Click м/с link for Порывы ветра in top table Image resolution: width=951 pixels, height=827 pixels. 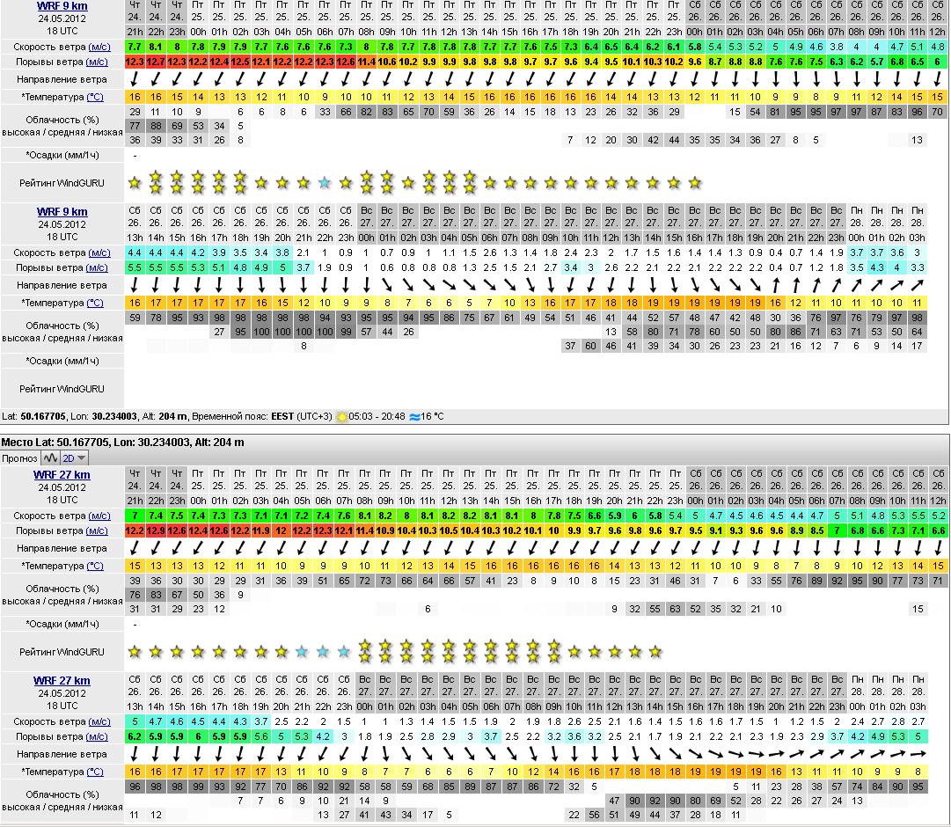(x=97, y=62)
